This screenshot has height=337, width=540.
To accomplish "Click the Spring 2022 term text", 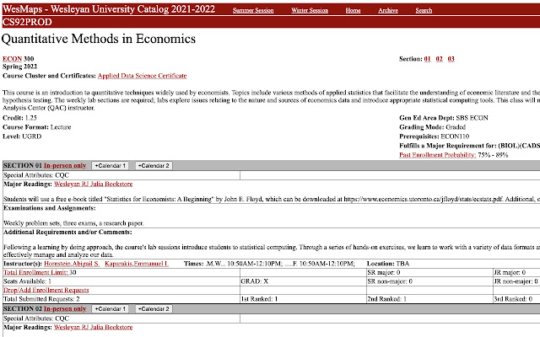I will pos(19,67).
